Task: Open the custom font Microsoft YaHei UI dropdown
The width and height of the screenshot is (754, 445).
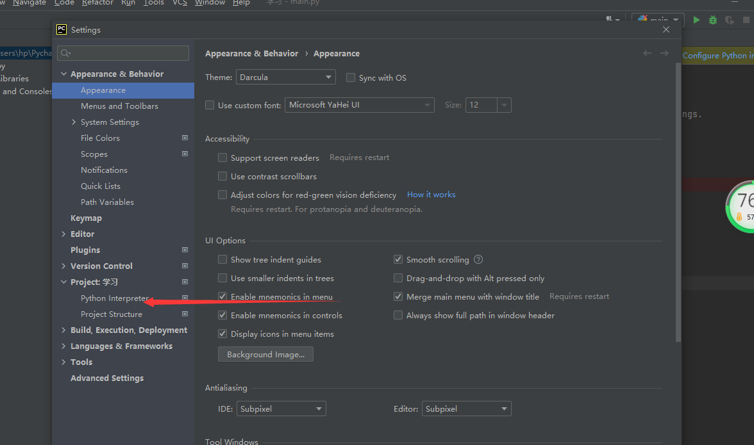Action: (360, 104)
